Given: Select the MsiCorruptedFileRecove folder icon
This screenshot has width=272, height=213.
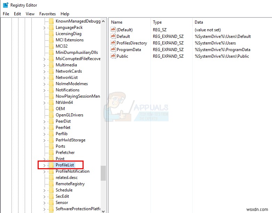Looking at the screenshot, I should tap(51, 59).
